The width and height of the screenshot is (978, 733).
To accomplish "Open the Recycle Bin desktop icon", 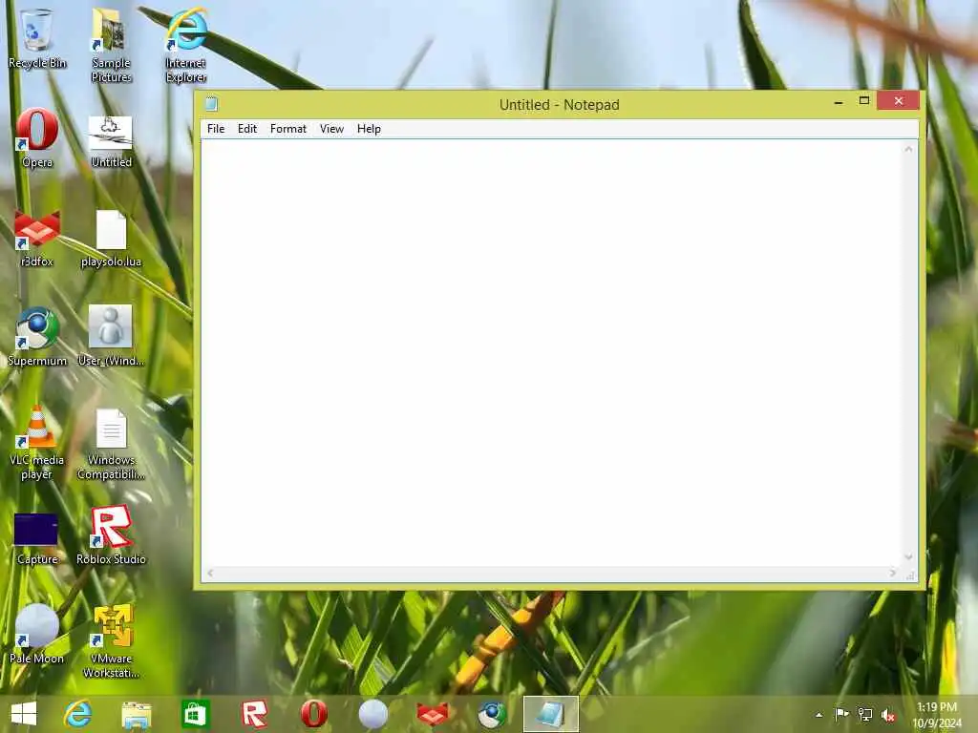I will [x=37, y=38].
